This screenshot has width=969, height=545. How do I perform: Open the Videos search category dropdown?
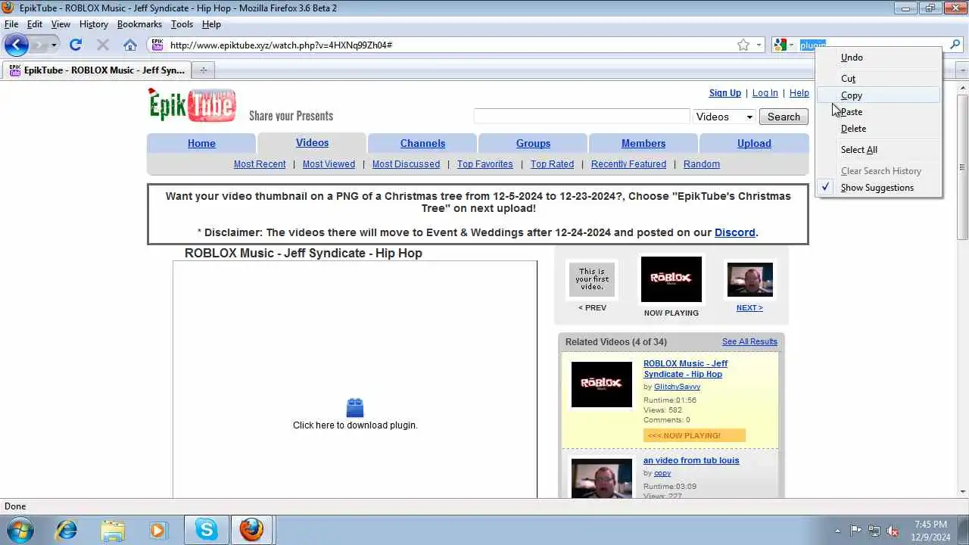pos(724,117)
